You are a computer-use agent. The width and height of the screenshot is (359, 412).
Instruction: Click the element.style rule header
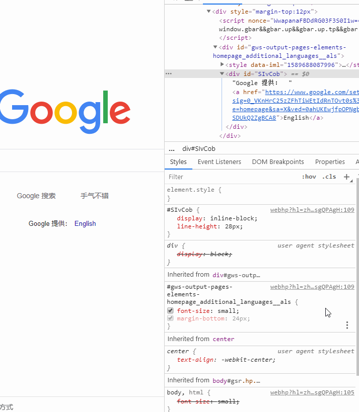click(194, 190)
